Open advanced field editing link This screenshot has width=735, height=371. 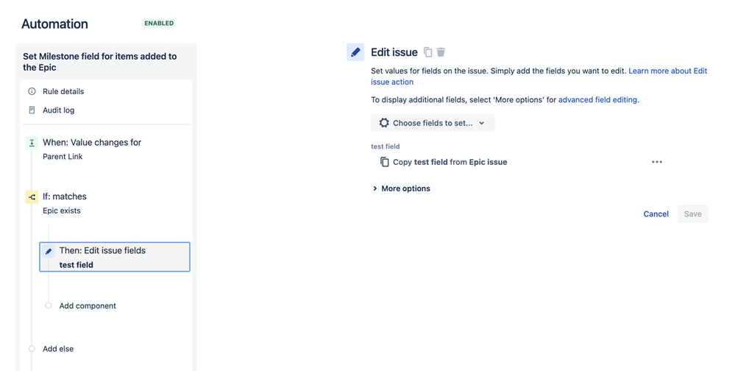[597, 100]
